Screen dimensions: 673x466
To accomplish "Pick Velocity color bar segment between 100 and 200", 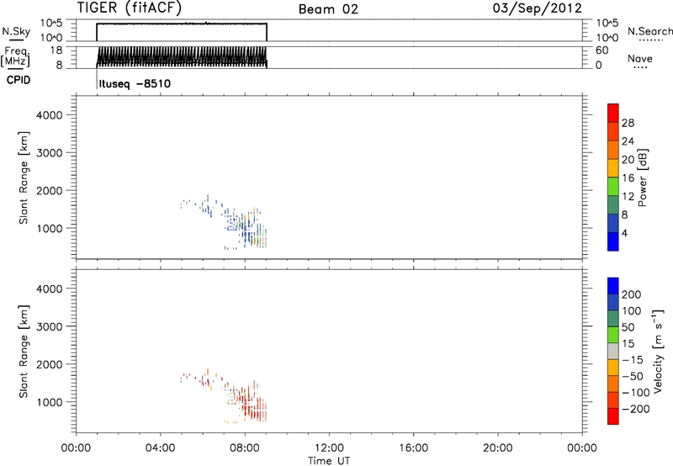I will point(613,302).
